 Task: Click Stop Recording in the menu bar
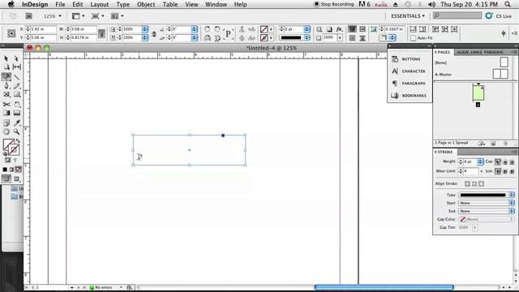coord(333,4)
